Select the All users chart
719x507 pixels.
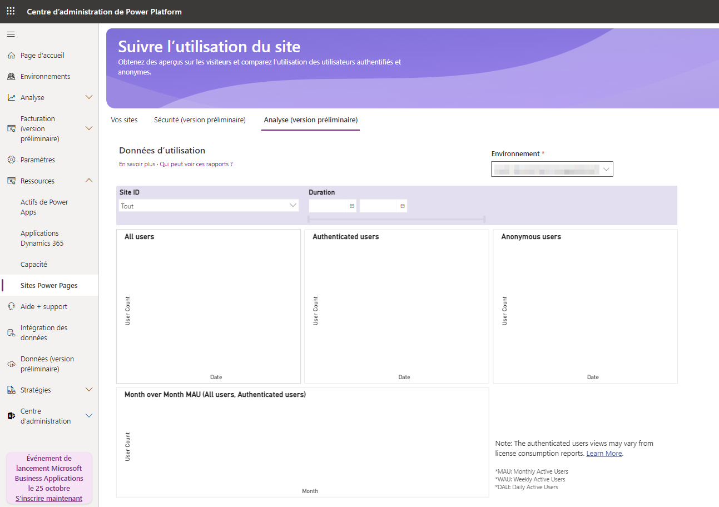tap(209, 306)
